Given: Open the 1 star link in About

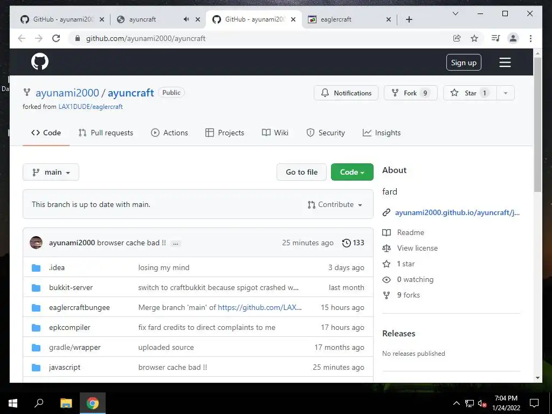Looking at the screenshot, I should pyautogui.click(x=406, y=264).
